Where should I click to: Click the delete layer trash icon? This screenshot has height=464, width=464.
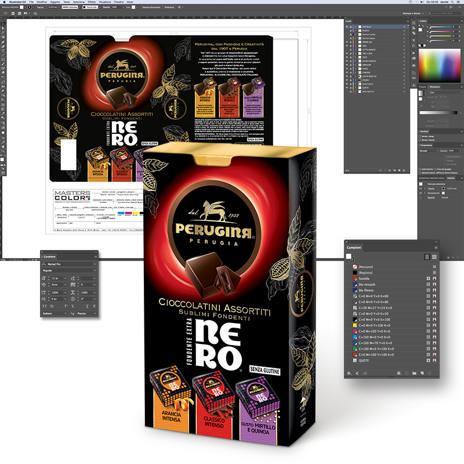coord(404,172)
